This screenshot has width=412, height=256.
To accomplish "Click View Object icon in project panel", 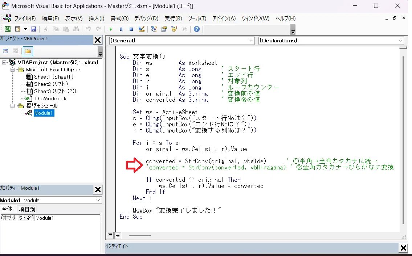I will (16, 51).
